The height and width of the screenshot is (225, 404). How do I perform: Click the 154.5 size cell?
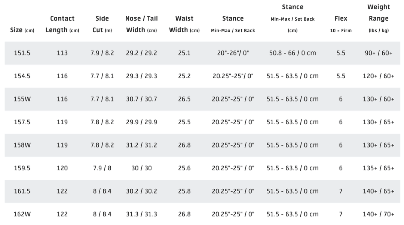coord(22,76)
